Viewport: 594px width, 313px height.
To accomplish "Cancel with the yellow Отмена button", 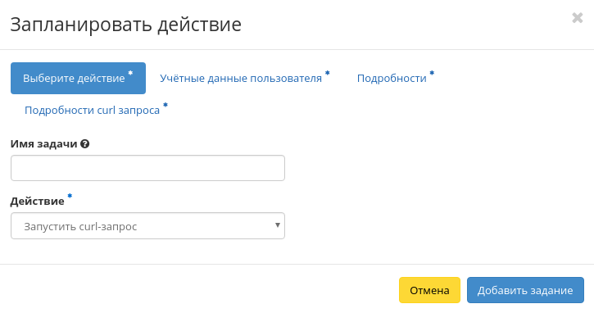I will coord(429,290).
